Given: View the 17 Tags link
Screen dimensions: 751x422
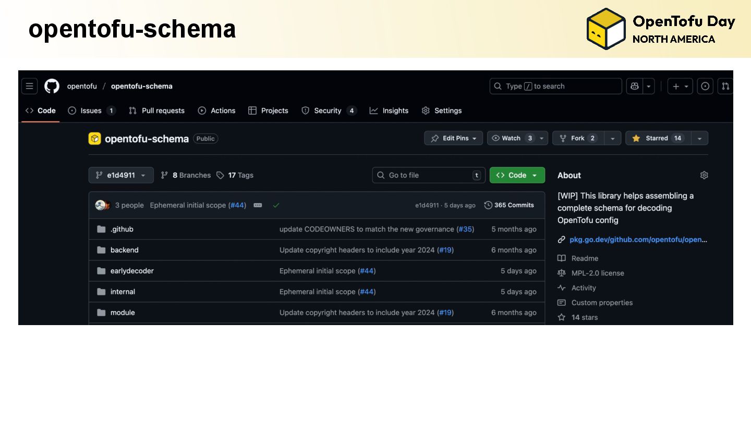Looking at the screenshot, I should tap(235, 175).
